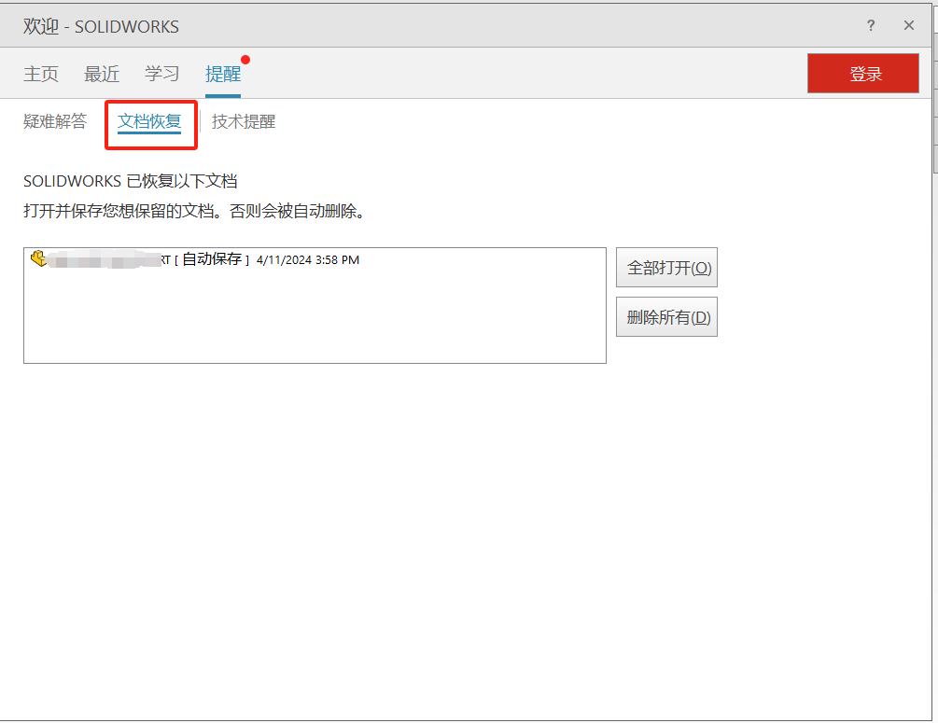The width and height of the screenshot is (938, 723).
Task: Click the 全部打开(O) button
Action: (666, 268)
